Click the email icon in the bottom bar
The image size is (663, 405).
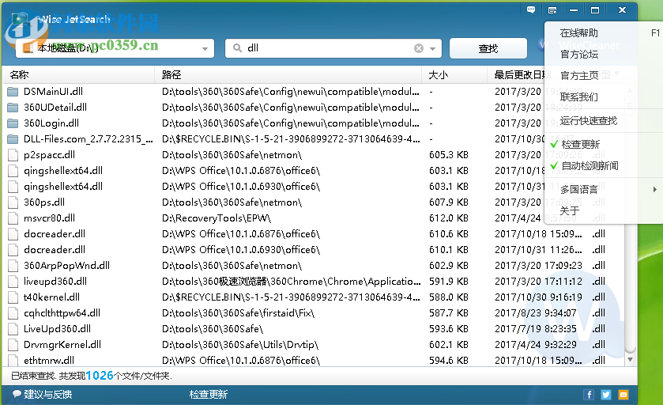623,395
